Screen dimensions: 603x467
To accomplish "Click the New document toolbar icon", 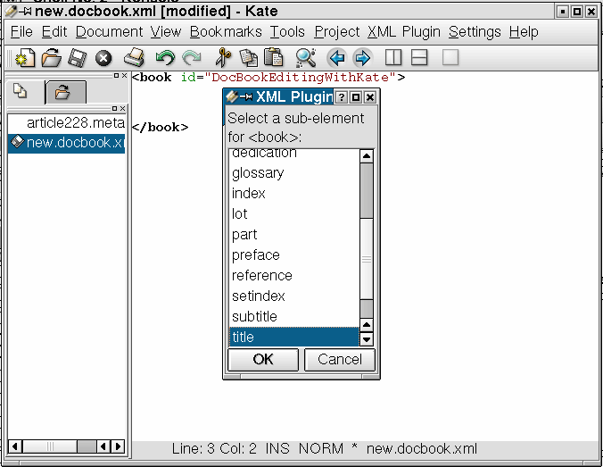I will 24,58.
